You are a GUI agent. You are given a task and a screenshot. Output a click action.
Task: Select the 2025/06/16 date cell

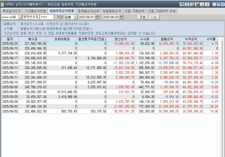pos(10,63)
